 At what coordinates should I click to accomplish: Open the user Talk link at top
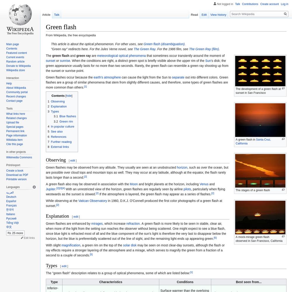pos(237,4)
